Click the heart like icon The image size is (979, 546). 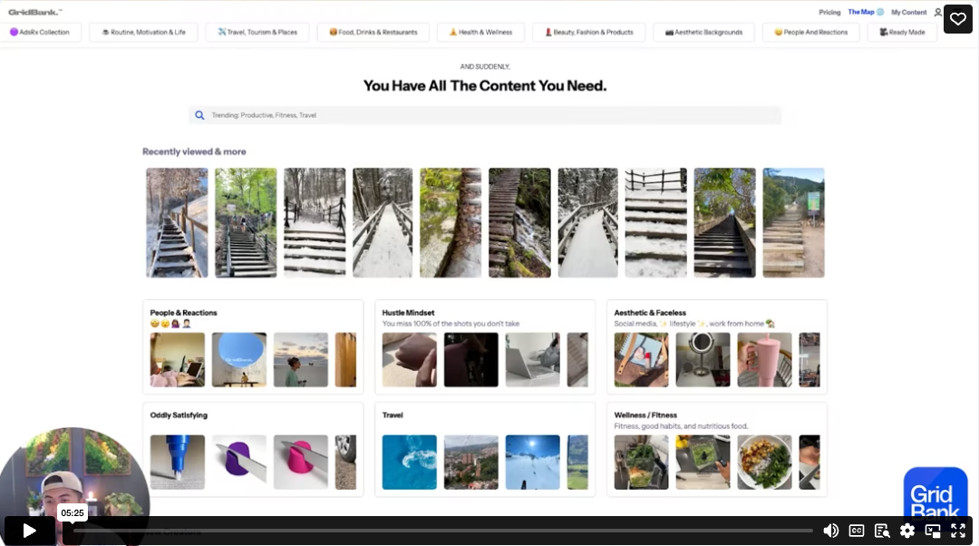click(958, 19)
